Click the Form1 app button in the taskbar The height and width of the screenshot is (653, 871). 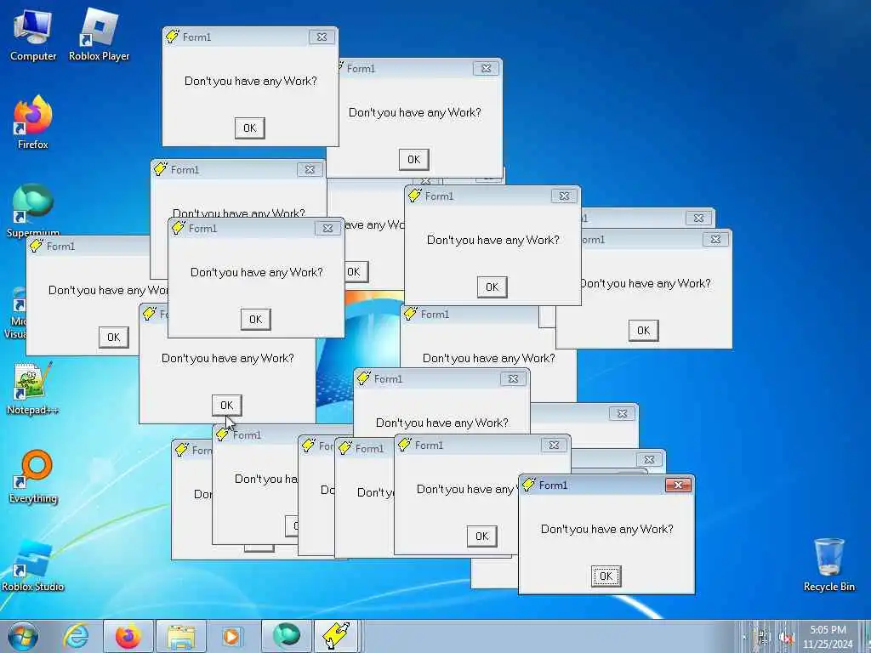click(x=337, y=636)
